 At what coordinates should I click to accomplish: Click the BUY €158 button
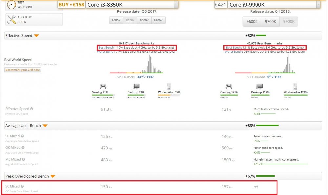(71, 4)
